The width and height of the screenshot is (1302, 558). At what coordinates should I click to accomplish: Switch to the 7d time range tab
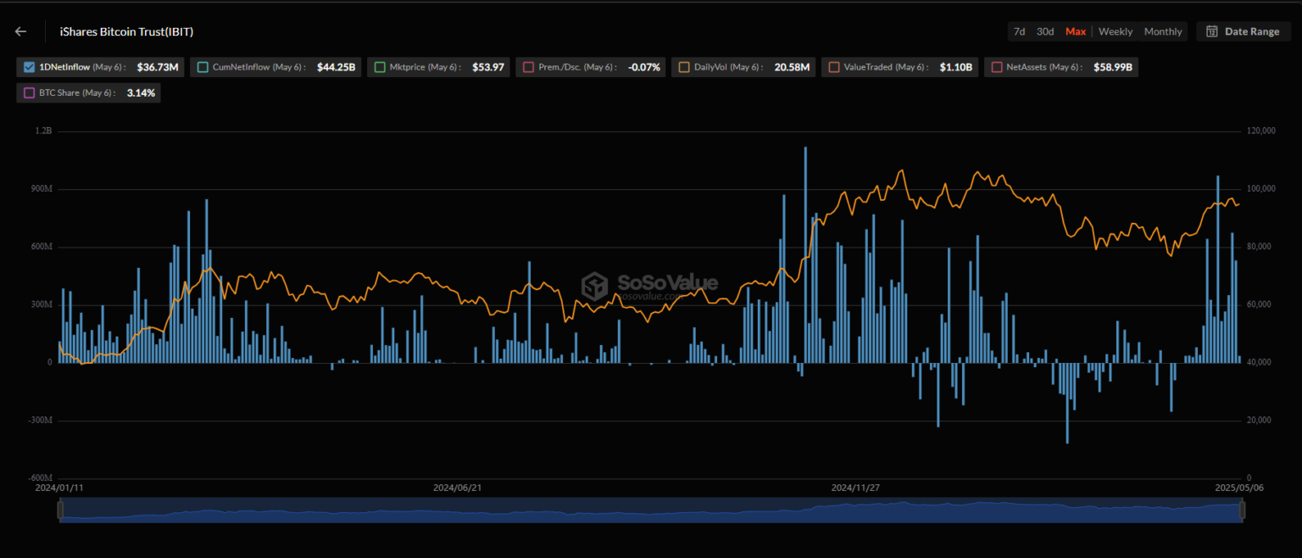(1020, 31)
